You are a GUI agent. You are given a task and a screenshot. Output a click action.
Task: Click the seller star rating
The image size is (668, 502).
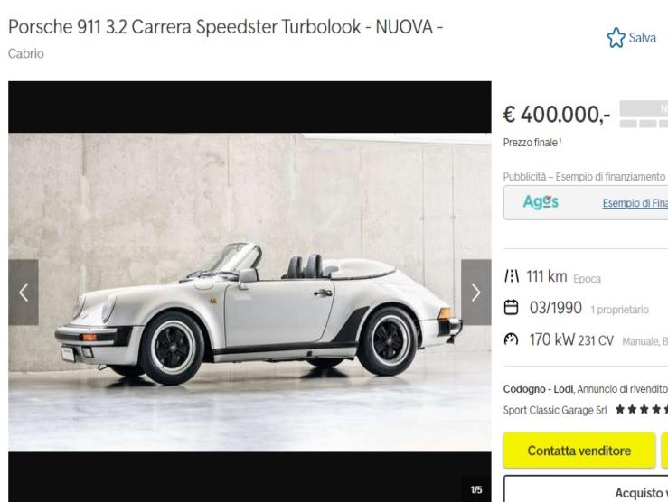pyautogui.click(x=641, y=410)
